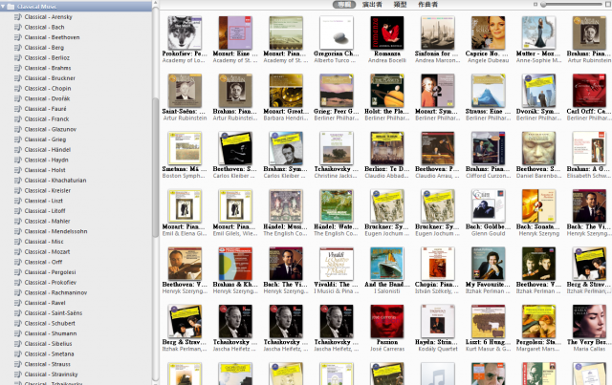Click the playlist icon beside Classical - Berlioz
612x385 pixels.
(x=18, y=57)
